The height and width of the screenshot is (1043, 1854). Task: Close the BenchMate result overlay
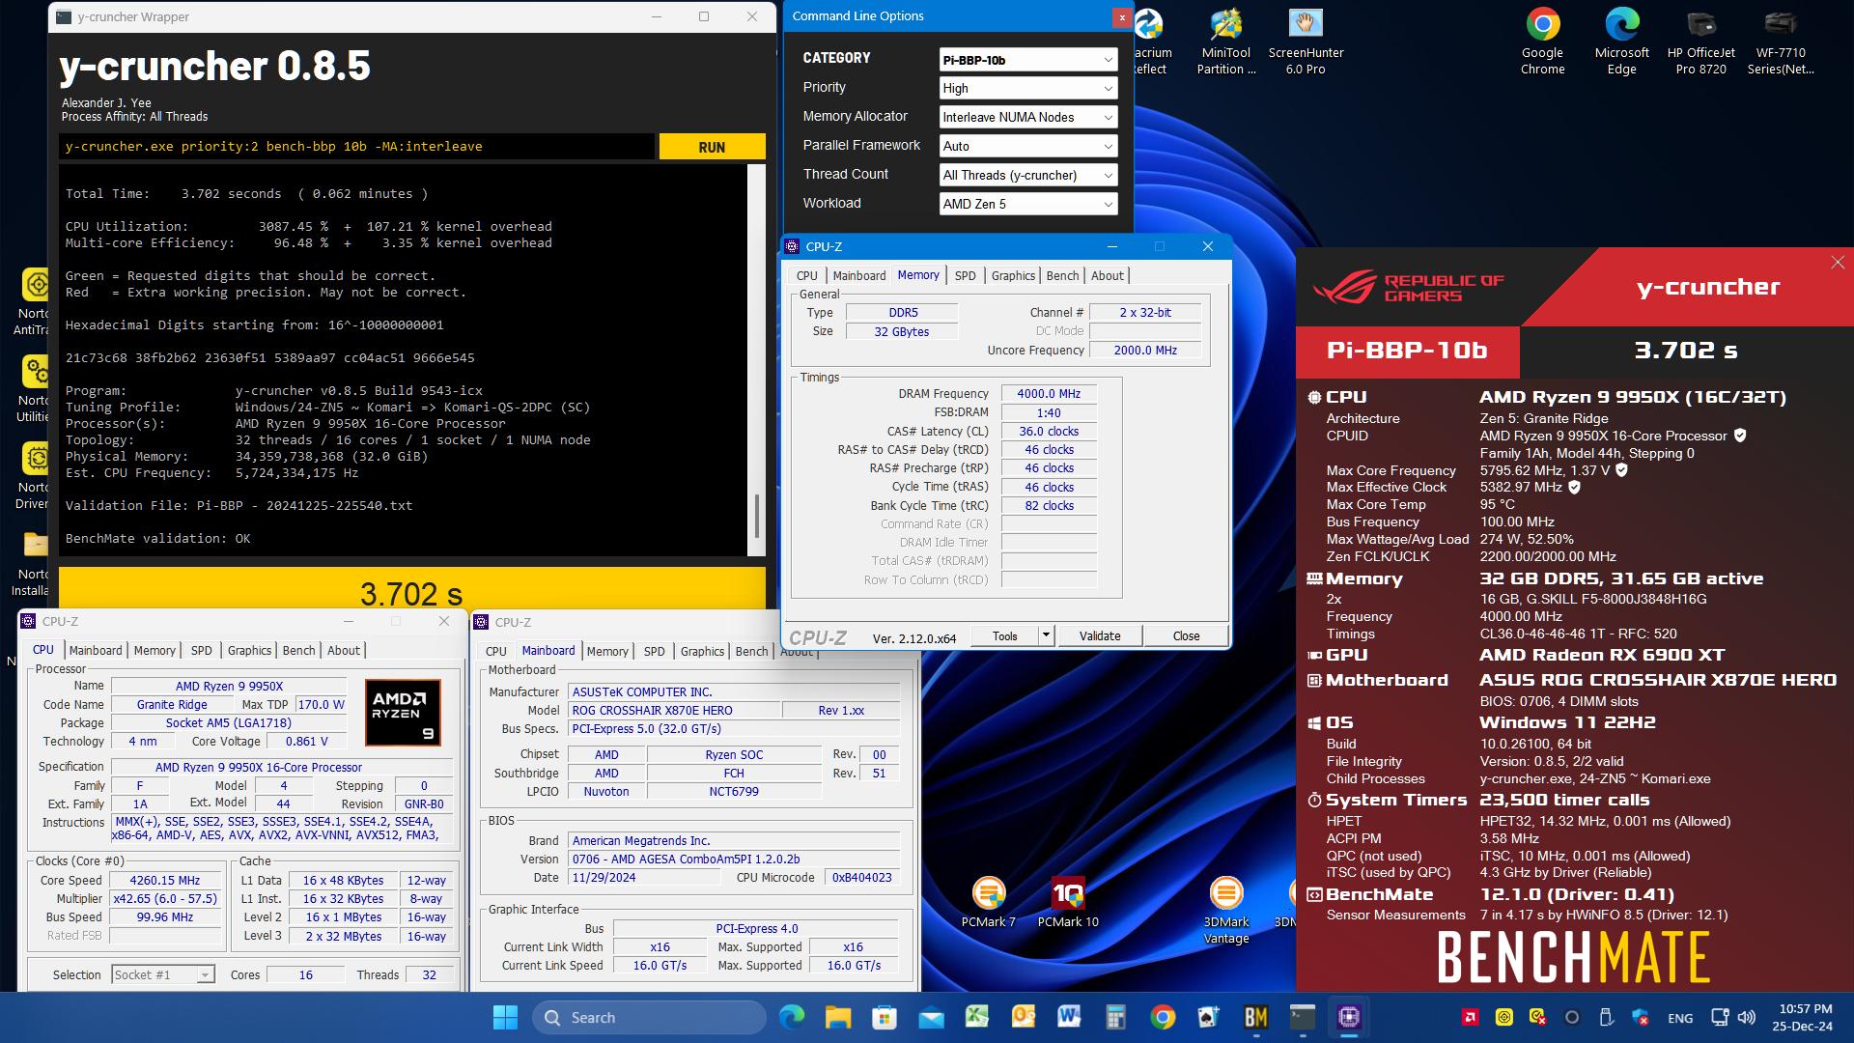(x=1838, y=263)
